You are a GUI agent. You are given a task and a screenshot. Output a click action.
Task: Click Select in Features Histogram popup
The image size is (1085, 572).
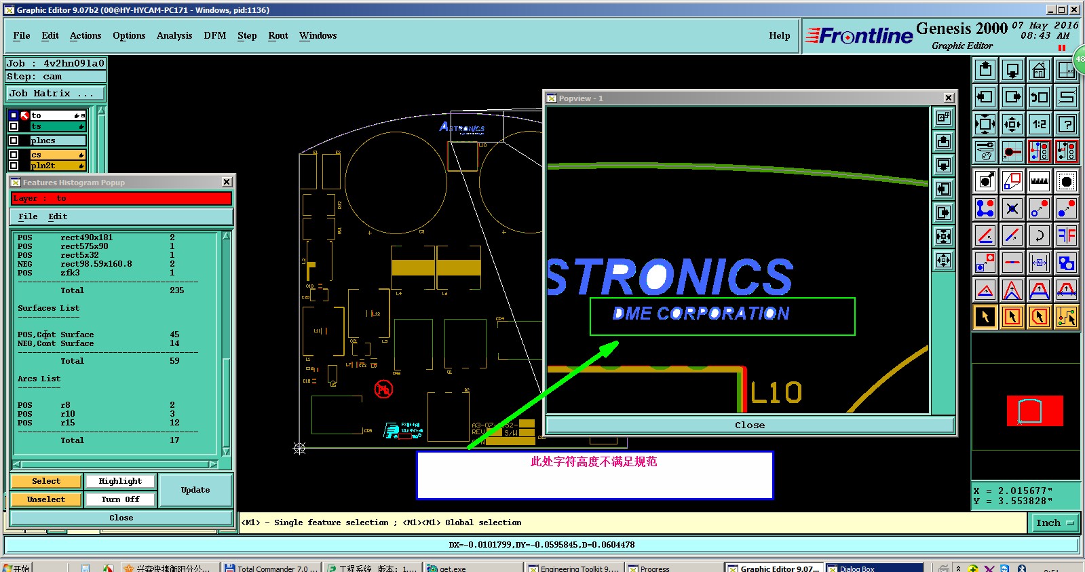(x=46, y=481)
